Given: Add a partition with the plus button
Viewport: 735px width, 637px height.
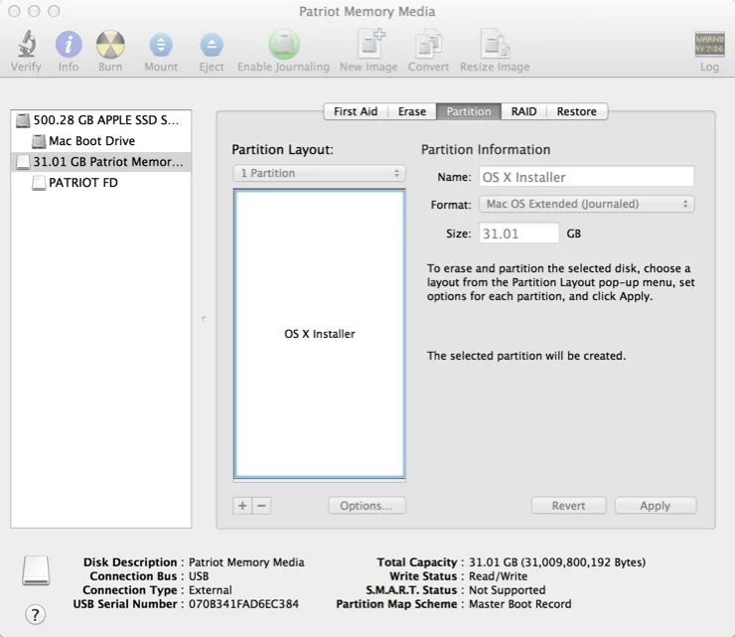Looking at the screenshot, I should (x=242, y=506).
